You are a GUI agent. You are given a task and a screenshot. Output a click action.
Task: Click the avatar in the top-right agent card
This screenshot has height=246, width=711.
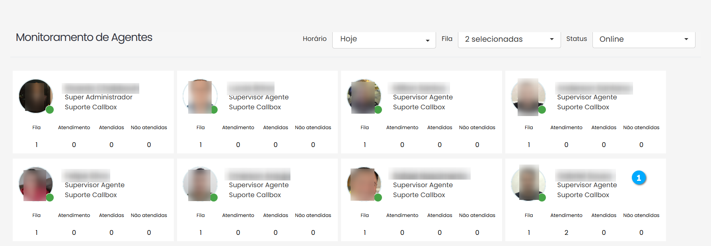[528, 96]
